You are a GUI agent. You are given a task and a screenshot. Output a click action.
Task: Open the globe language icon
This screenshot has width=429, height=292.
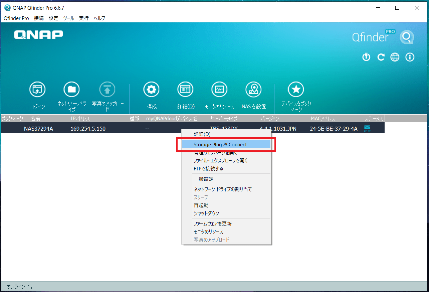coord(395,57)
